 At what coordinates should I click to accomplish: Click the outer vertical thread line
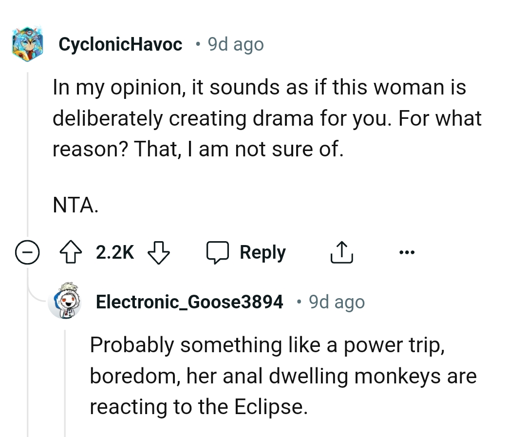[x=28, y=156]
